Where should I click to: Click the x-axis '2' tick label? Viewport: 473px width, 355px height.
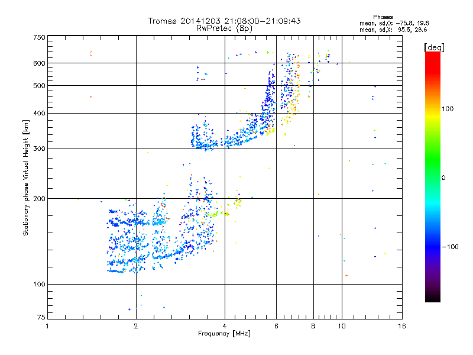point(136,326)
